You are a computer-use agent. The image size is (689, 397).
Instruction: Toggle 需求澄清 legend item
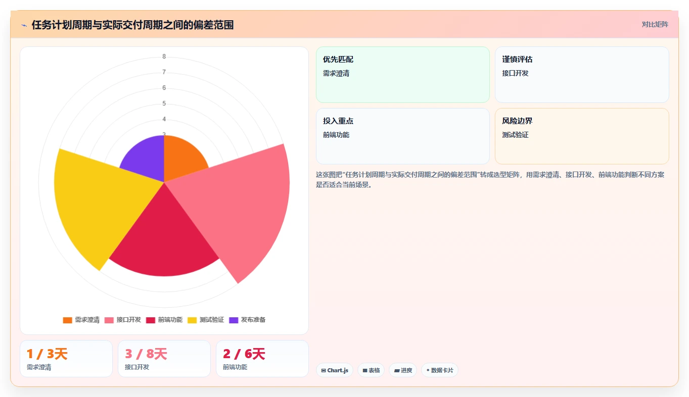pos(81,320)
